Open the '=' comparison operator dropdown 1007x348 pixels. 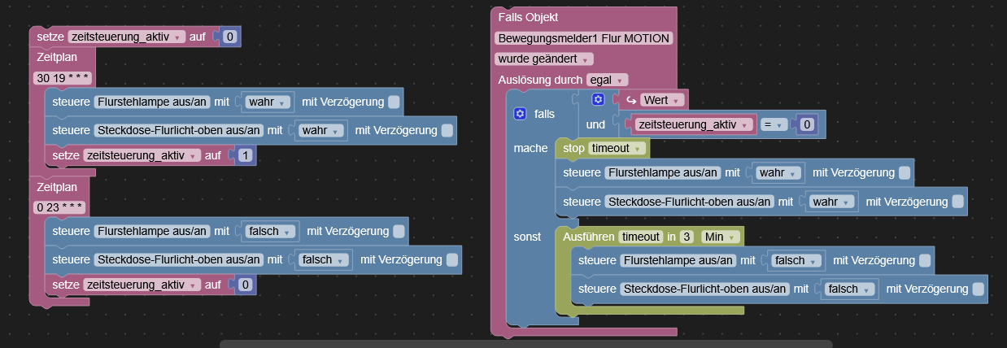[x=775, y=124]
